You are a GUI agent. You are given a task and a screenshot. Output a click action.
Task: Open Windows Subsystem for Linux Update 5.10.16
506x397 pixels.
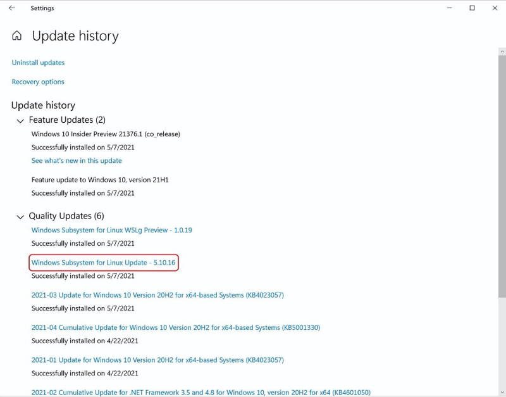[103, 263]
